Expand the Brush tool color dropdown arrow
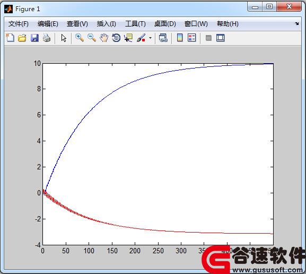306x274 pixels. point(150,38)
